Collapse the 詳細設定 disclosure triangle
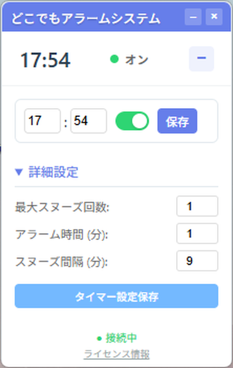This screenshot has height=368, width=233. point(19,172)
